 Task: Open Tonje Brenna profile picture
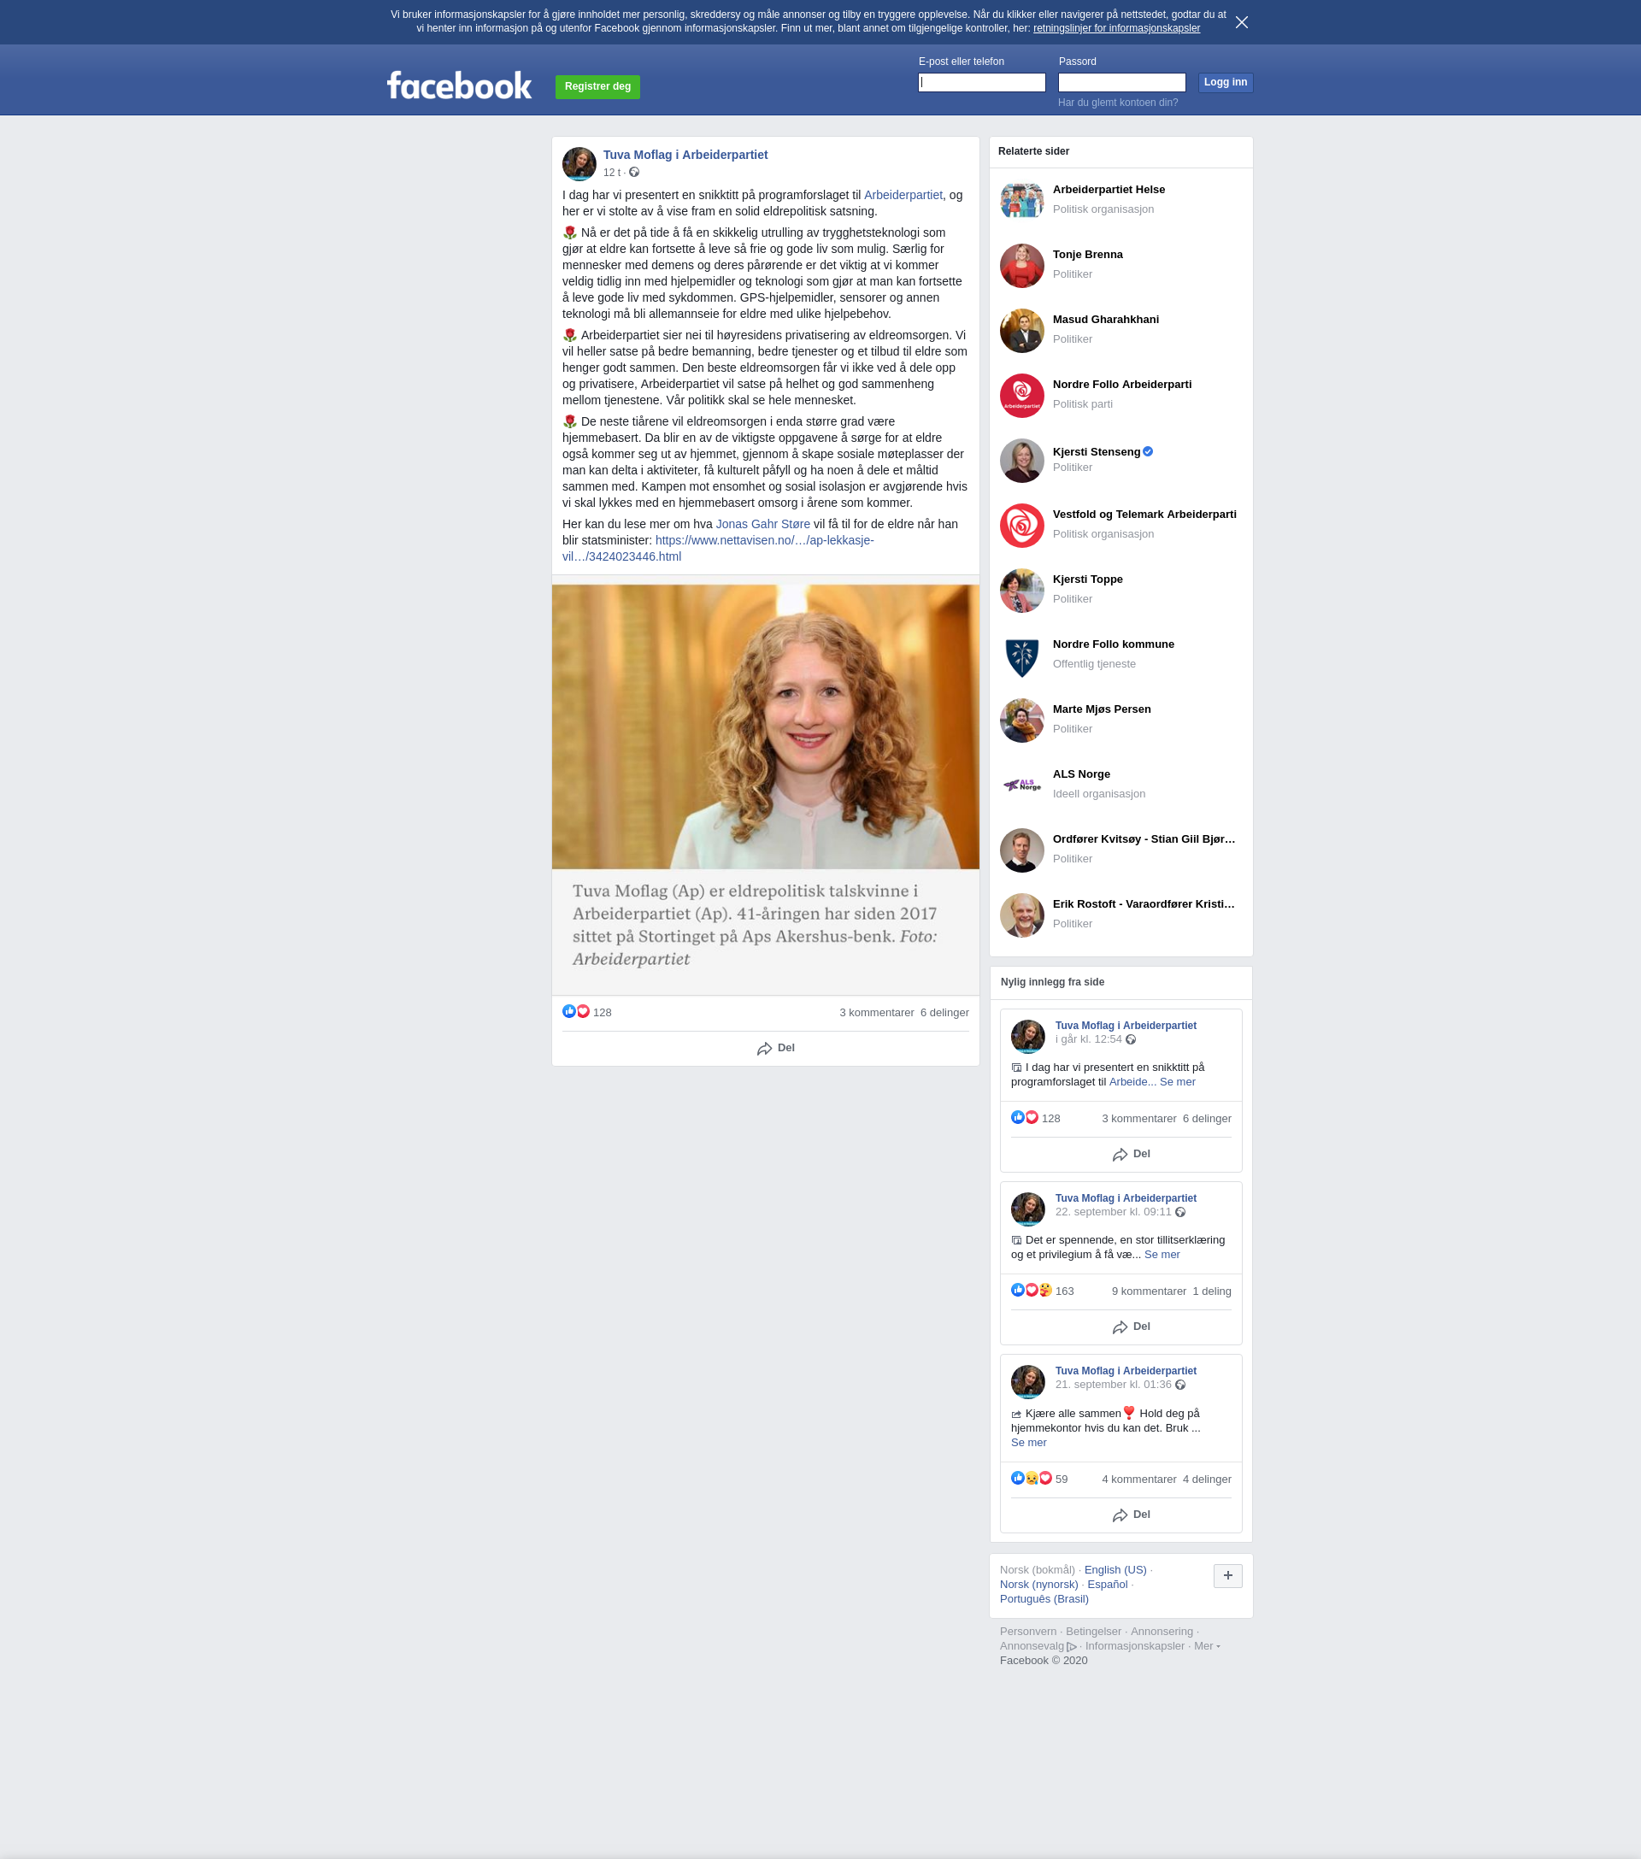[x=1021, y=266]
